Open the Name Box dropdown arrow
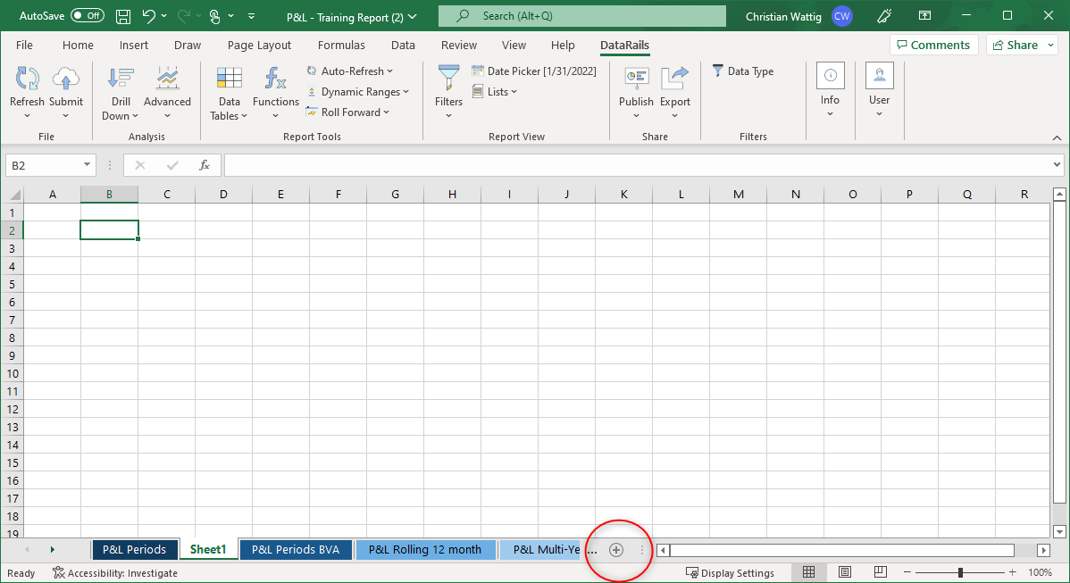This screenshot has width=1070, height=583. click(x=87, y=165)
